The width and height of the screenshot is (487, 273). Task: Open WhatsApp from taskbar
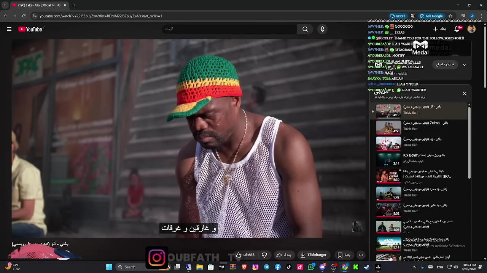coord(312,267)
